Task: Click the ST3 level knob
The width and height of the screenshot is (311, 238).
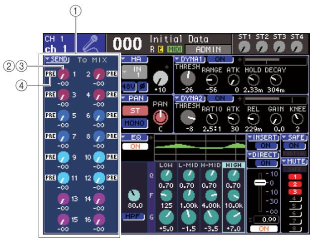Action: 279,47
